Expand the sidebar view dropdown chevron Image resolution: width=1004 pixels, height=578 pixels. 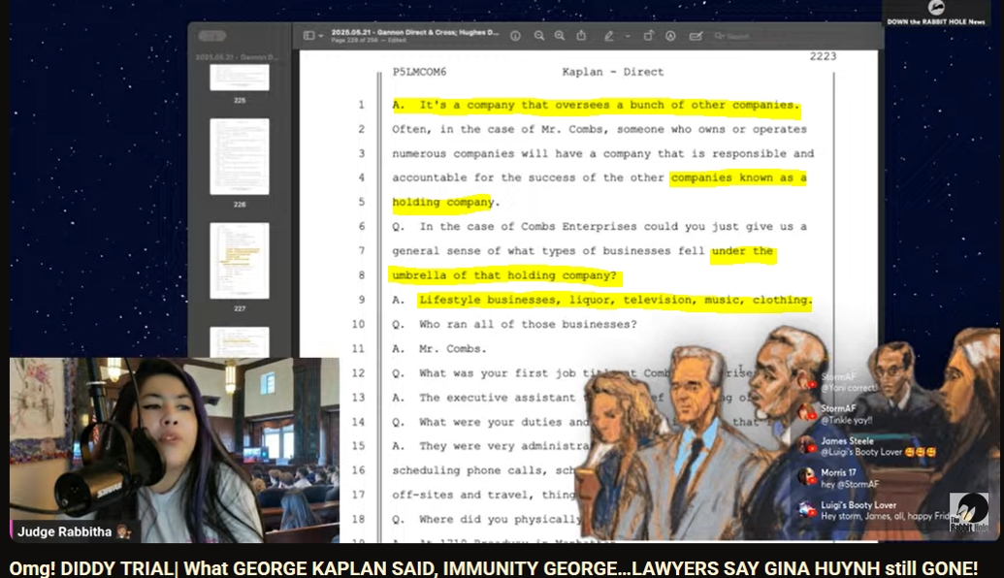320,36
